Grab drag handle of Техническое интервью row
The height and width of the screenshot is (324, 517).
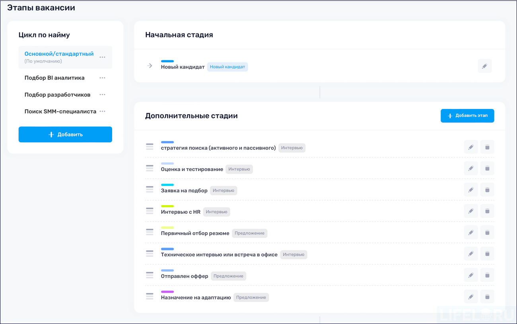click(x=150, y=254)
